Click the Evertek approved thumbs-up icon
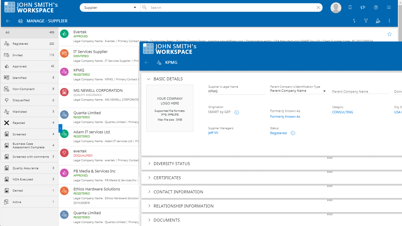This screenshot has height=226, width=402. click(x=64, y=34)
